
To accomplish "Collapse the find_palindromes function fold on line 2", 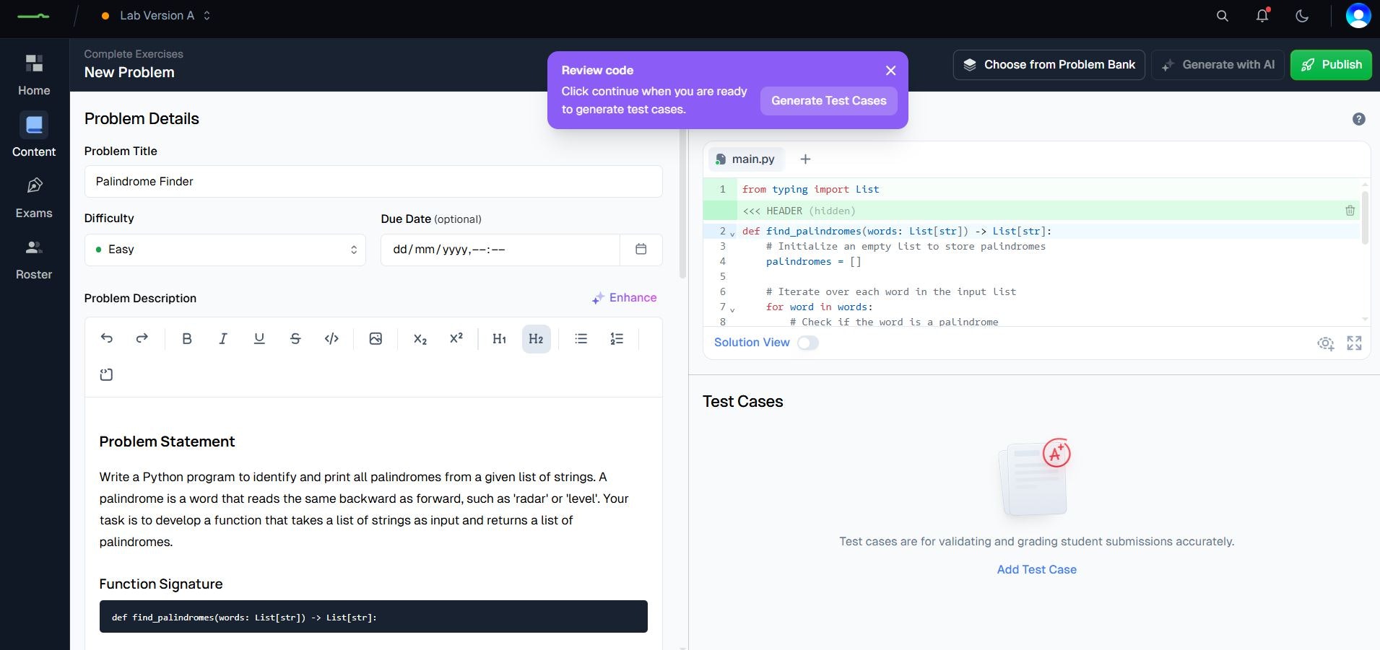I will pos(733,232).
